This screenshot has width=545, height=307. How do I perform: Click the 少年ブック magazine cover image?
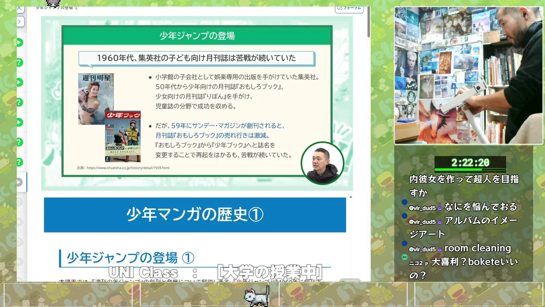pyautogui.click(x=123, y=136)
